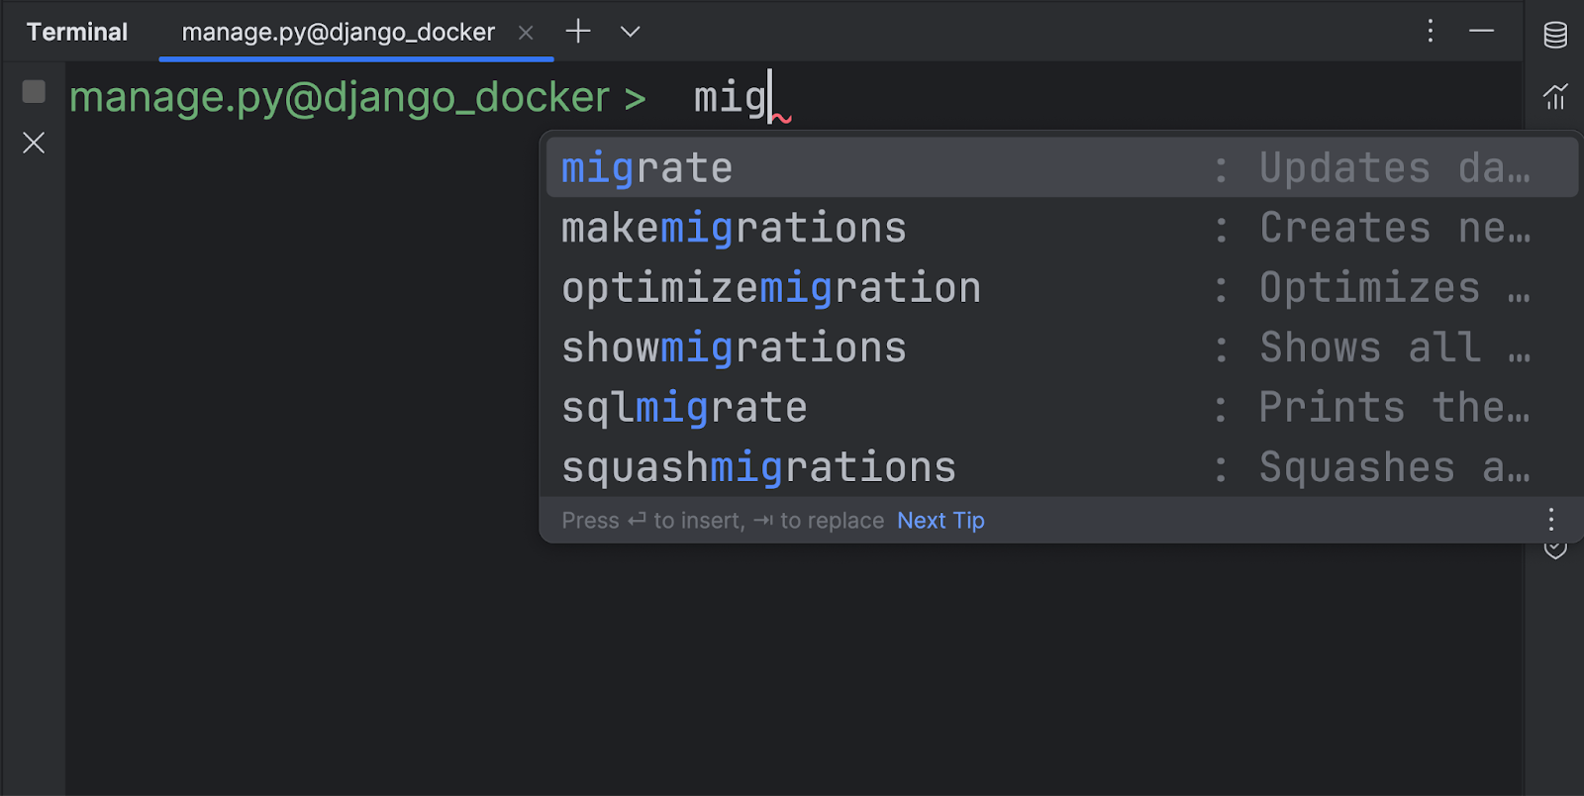The image size is (1584, 796).
Task: Open the Database tool window icon
Action: (x=1555, y=35)
